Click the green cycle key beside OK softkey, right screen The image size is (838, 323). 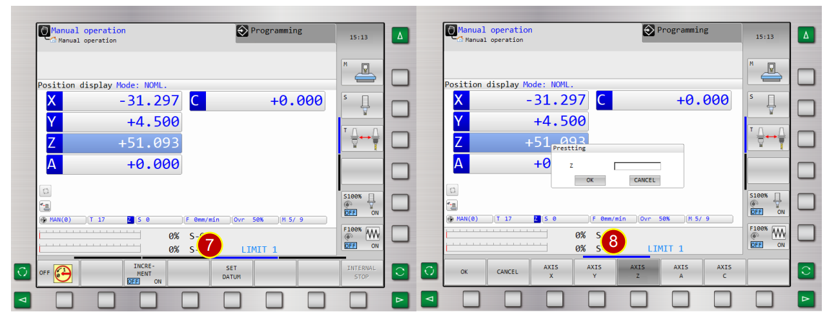(429, 271)
